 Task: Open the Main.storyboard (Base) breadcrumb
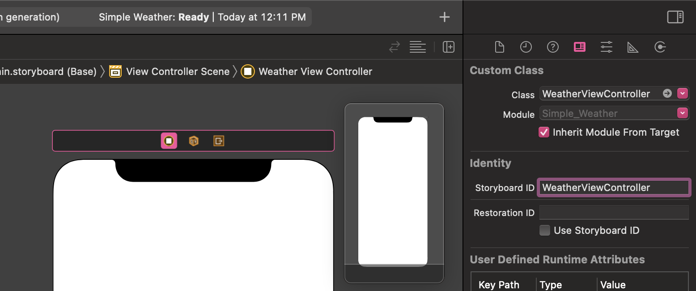48,71
